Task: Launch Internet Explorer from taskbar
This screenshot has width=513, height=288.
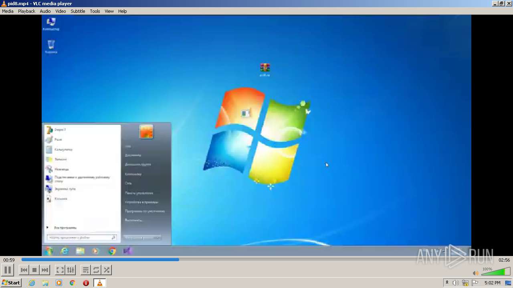Action: pyautogui.click(x=32, y=283)
